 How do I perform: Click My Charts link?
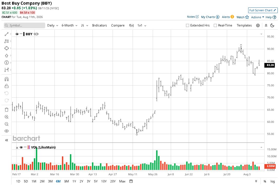click(x=210, y=17)
